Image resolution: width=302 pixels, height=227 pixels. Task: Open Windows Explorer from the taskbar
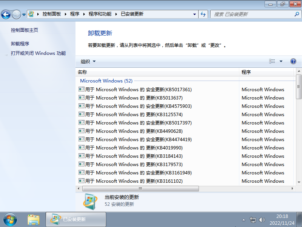(34, 219)
